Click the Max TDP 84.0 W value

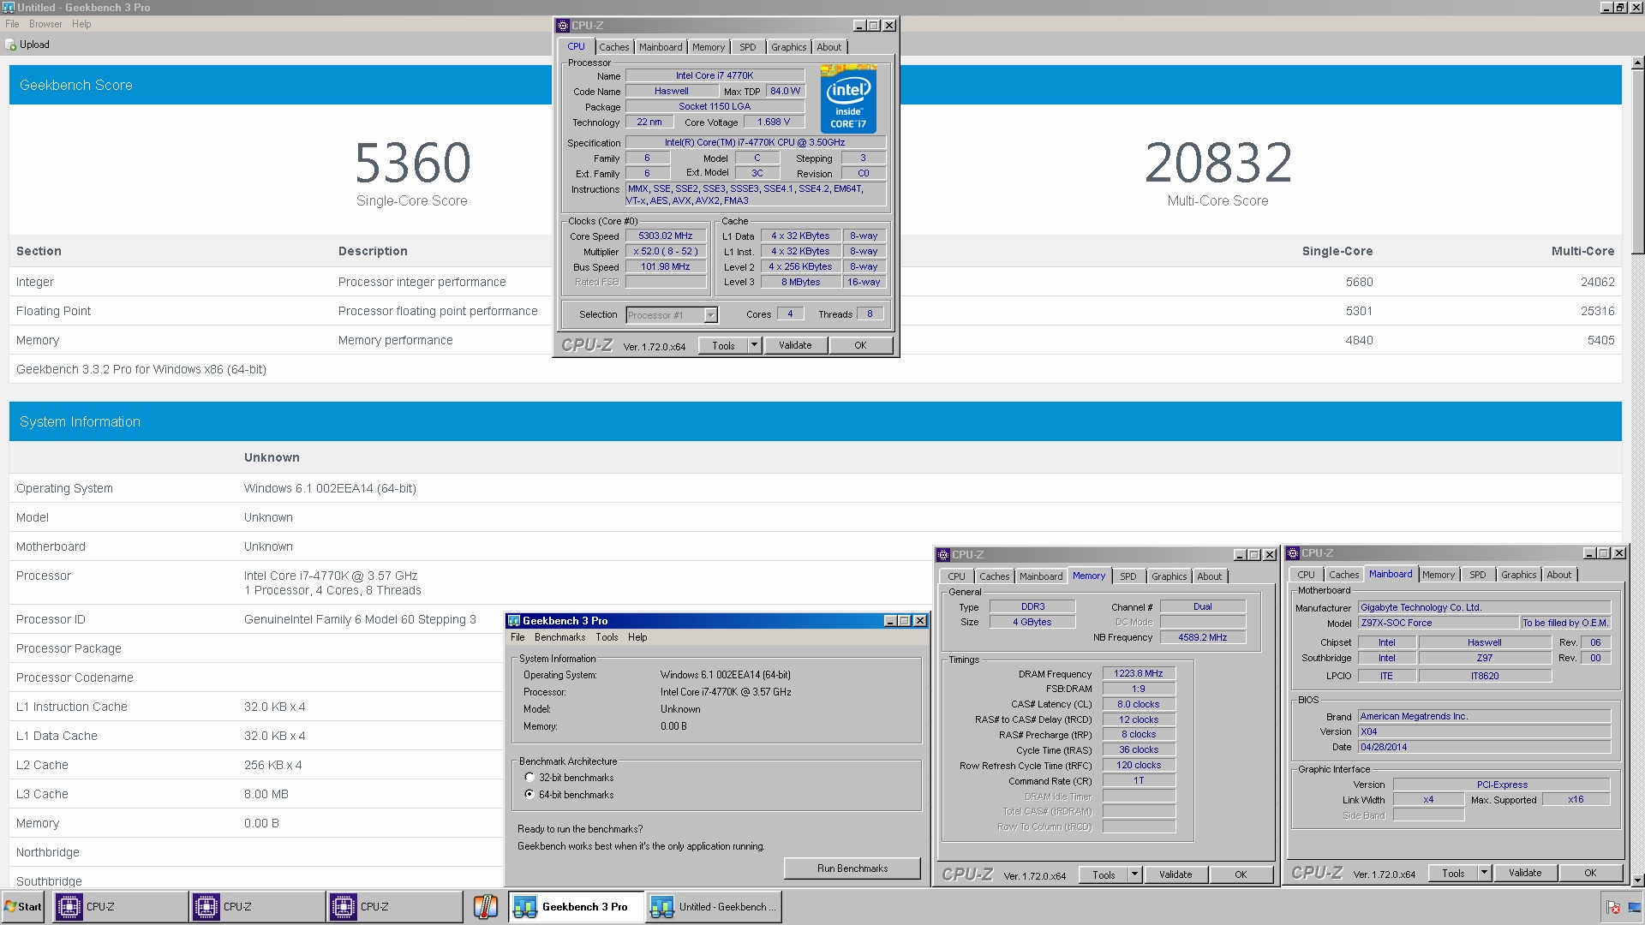tap(785, 91)
